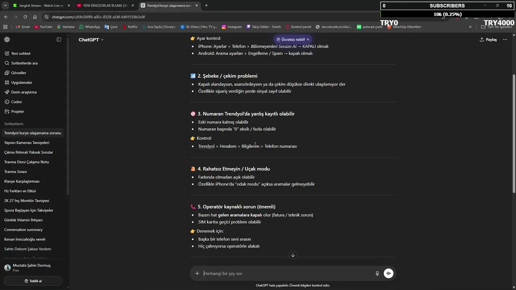Start voice mode with the waveform button
The height and width of the screenshot is (290, 516).
pos(389,273)
